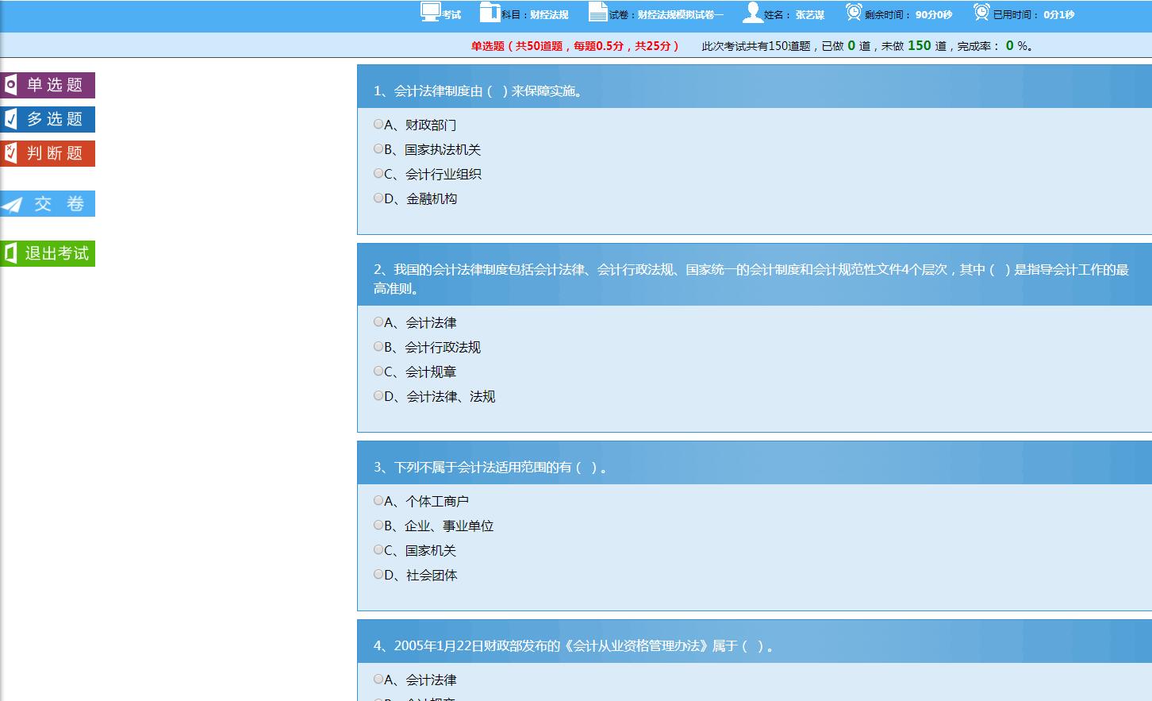Click the remaining time alarm clock icon

[x=853, y=13]
